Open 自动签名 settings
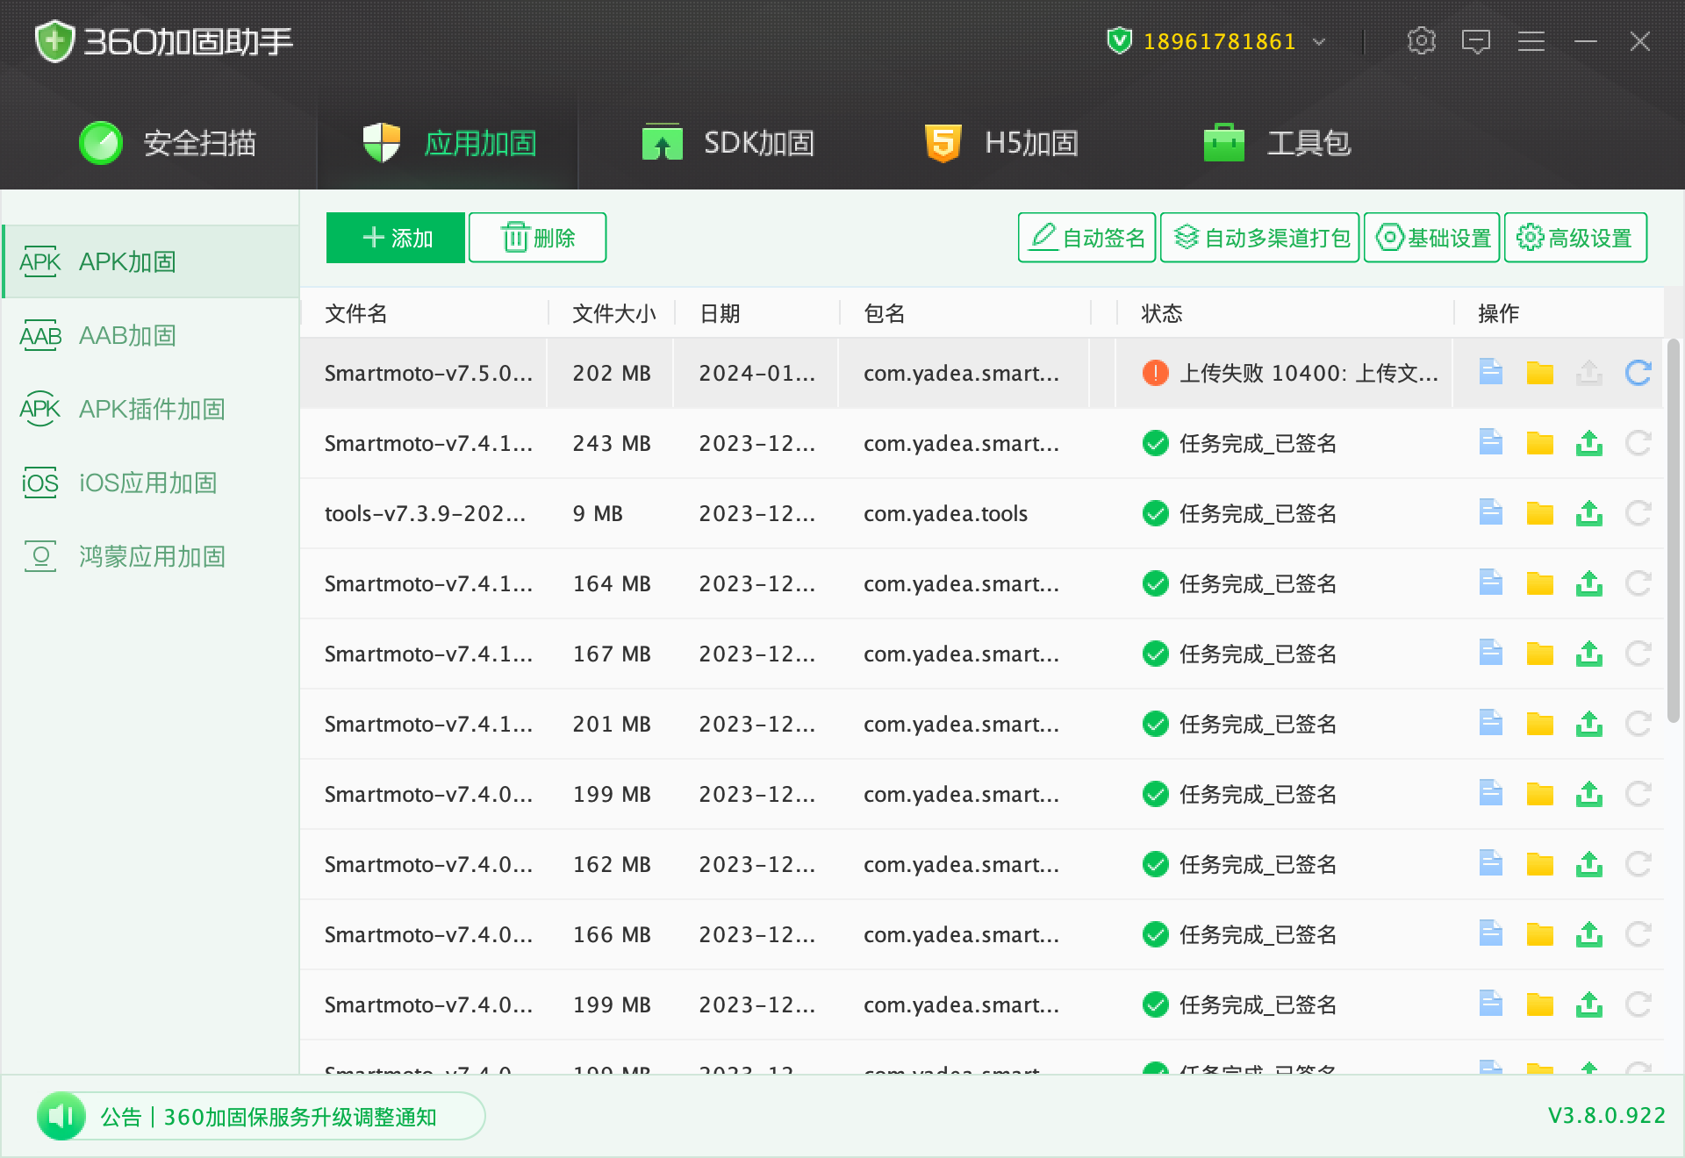1685x1158 pixels. click(1087, 238)
